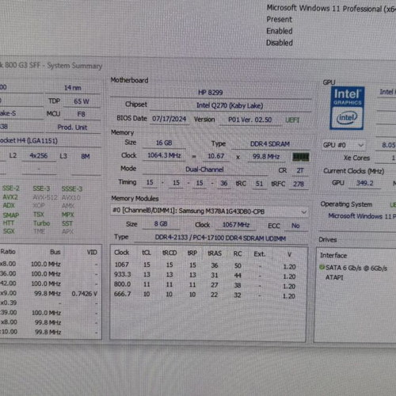
Task: Click the 65 W TDP value
Action: click(x=82, y=101)
